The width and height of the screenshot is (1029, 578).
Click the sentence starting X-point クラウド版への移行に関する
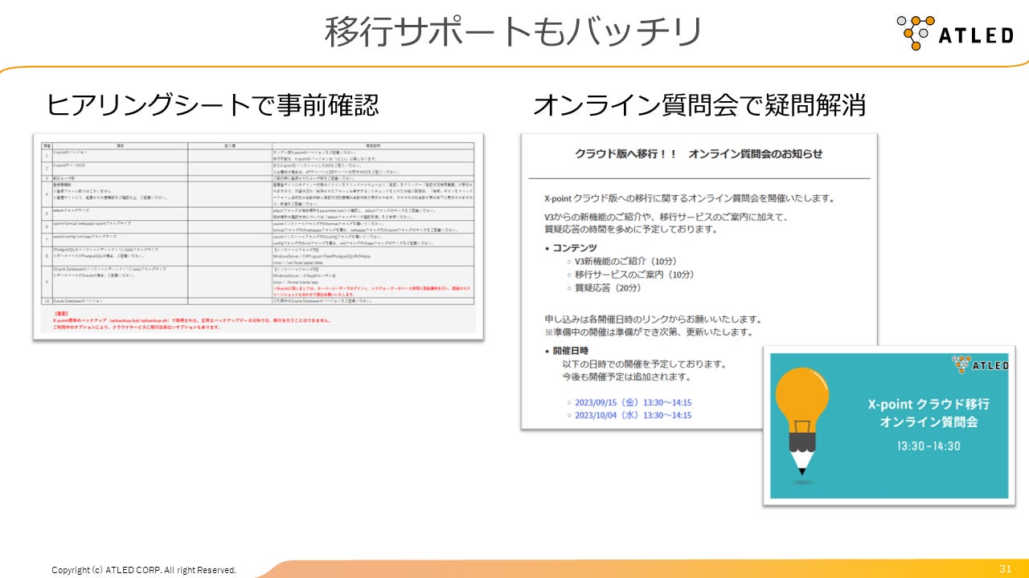point(689,198)
